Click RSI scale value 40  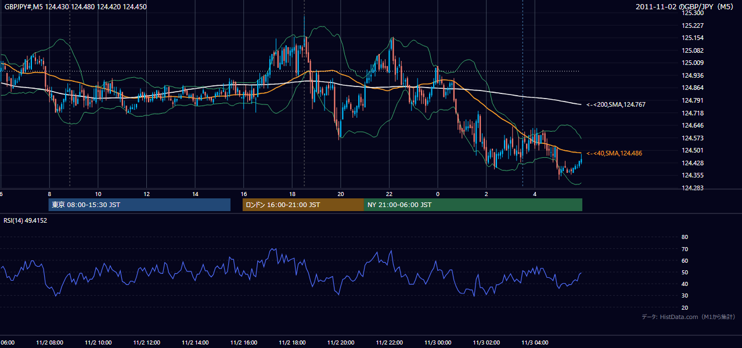click(x=685, y=284)
